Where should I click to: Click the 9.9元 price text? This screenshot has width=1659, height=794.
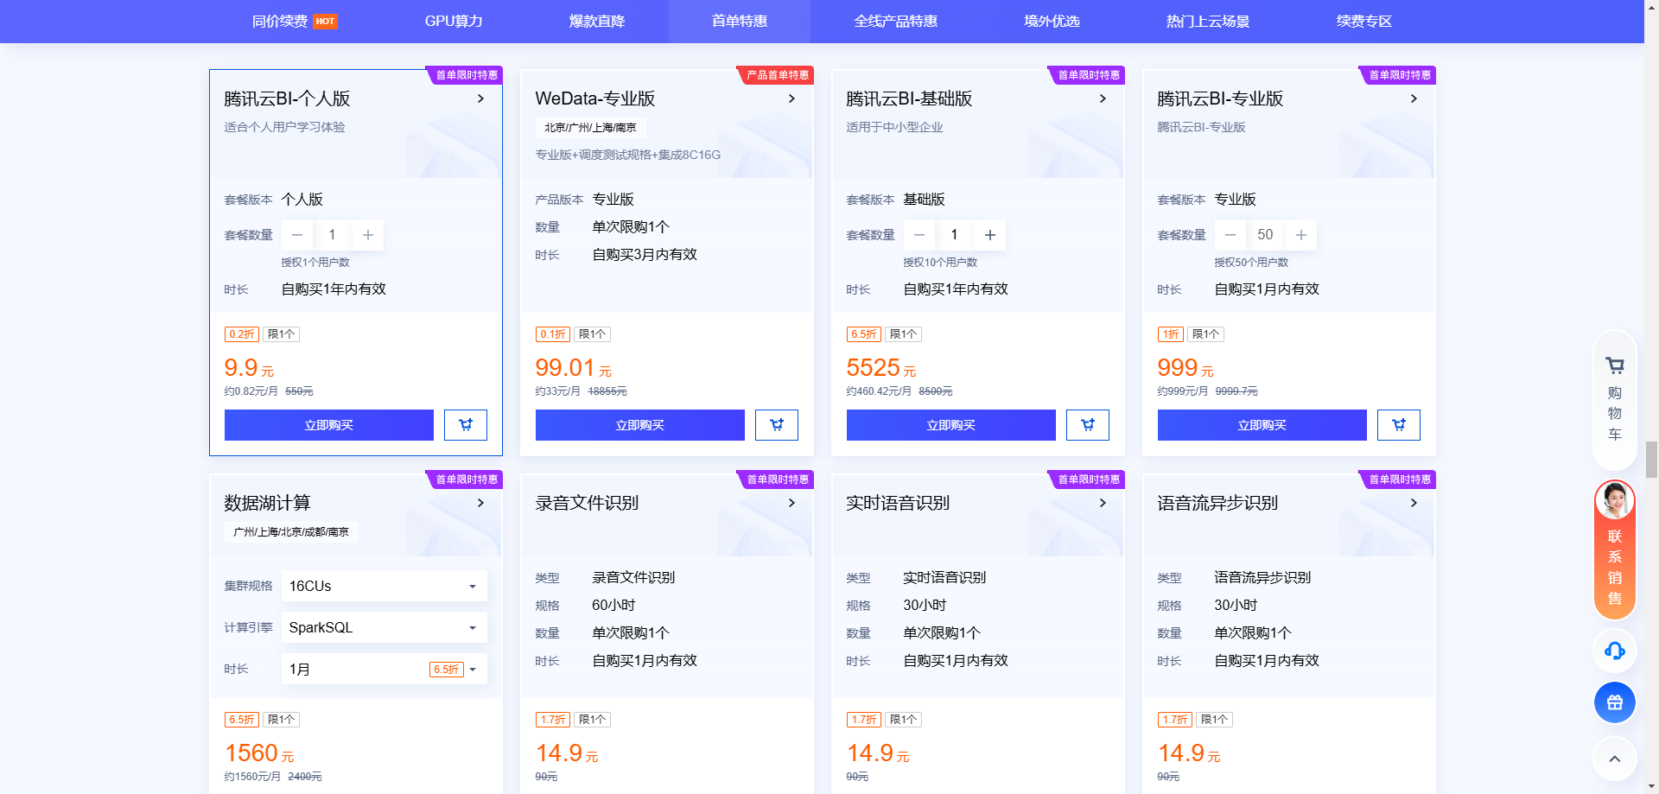tap(249, 368)
